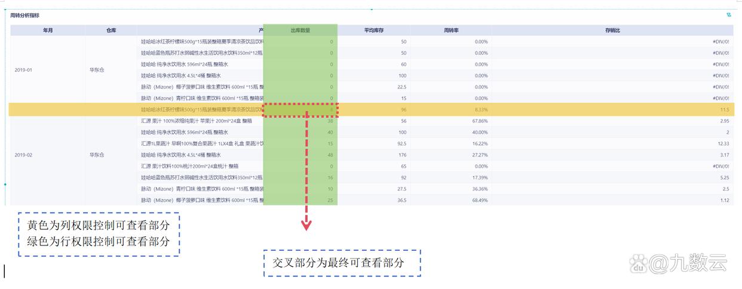The image size is (742, 289).
Task: Click outbound quantity 16 in green column
Action: click(x=330, y=177)
